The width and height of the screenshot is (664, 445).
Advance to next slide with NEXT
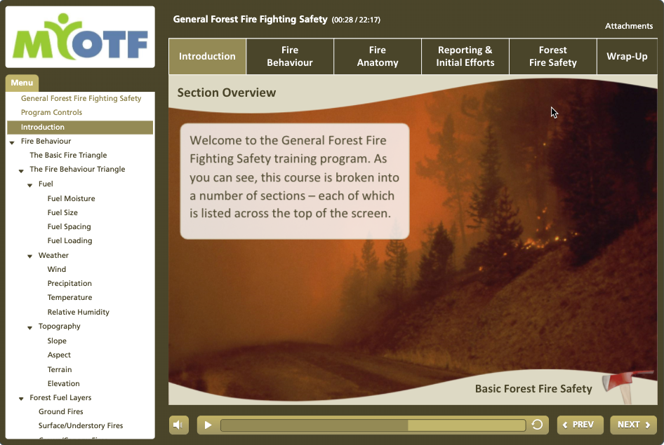point(633,425)
